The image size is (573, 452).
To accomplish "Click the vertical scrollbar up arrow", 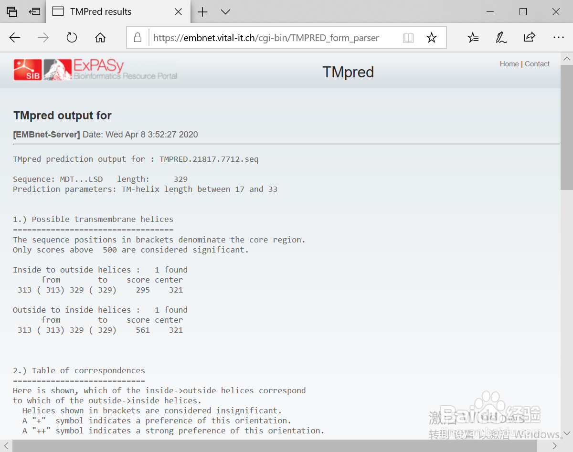I will 566,58.
